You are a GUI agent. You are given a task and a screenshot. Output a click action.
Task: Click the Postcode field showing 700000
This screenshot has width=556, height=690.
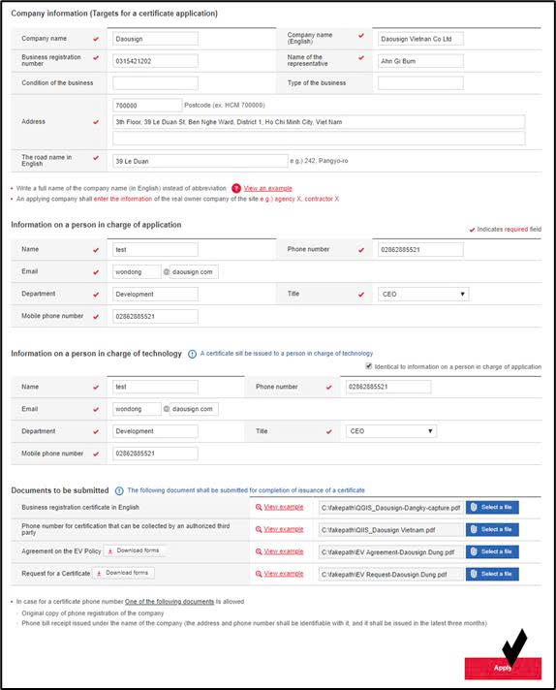(147, 106)
